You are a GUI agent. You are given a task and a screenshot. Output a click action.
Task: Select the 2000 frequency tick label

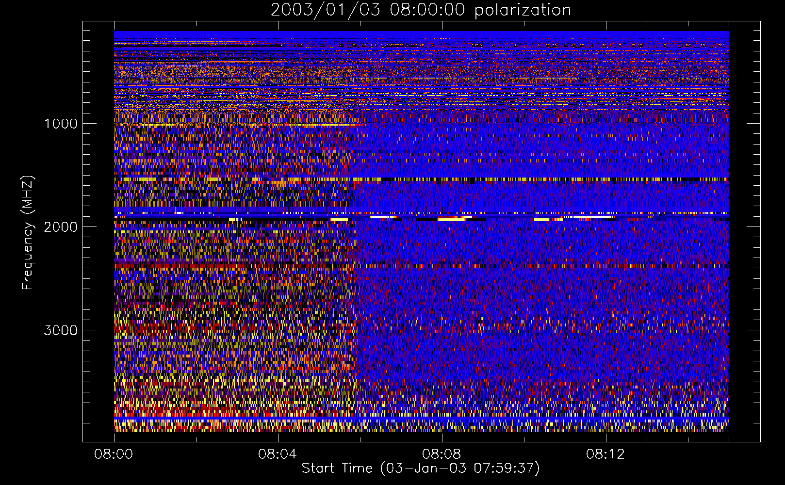[x=61, y=227]
